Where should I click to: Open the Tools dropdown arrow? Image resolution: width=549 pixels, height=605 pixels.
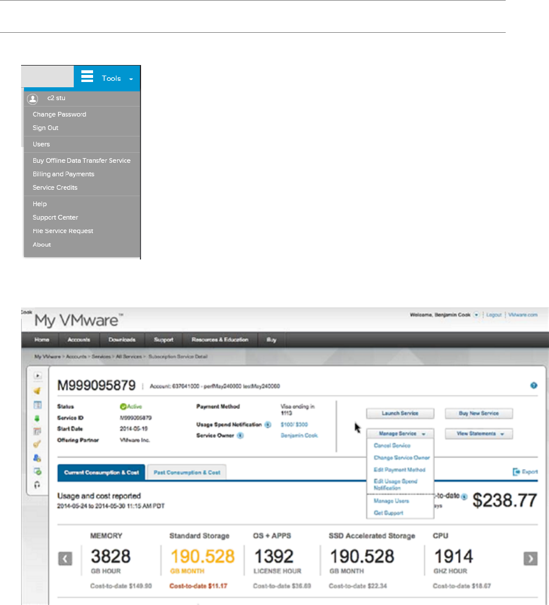[131, 79]
